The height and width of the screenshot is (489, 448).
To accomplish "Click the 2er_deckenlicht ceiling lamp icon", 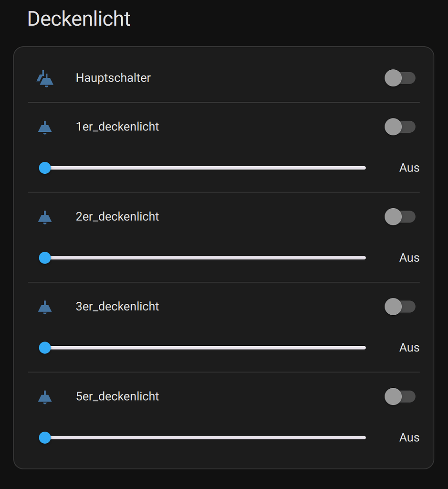I will [45, 217].
